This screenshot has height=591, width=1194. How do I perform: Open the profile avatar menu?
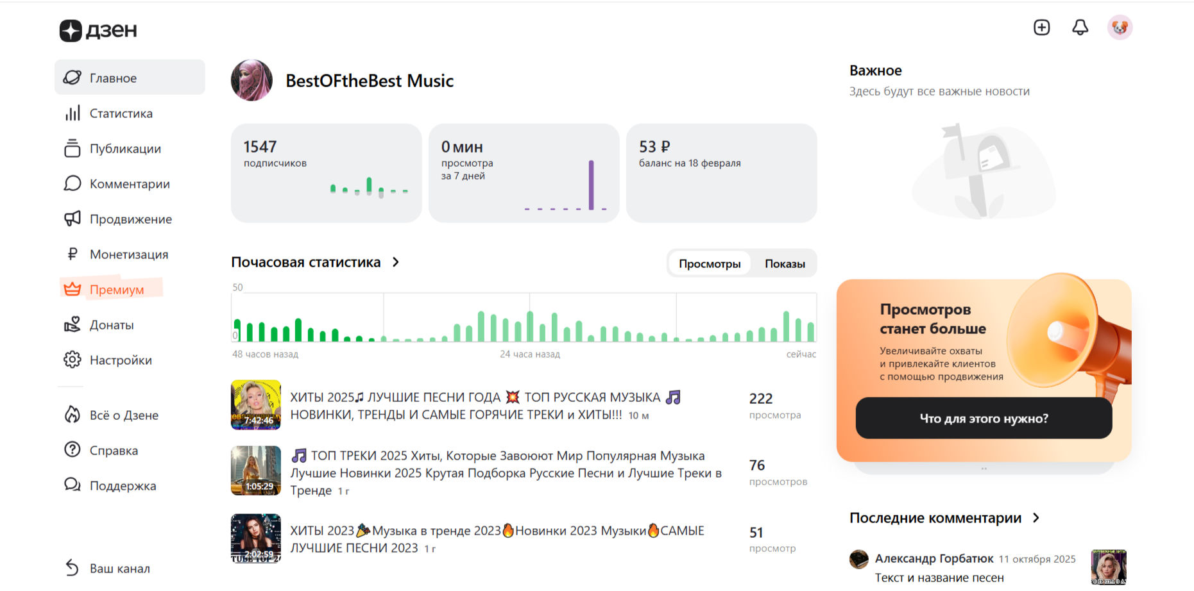tap(1120, 28)
